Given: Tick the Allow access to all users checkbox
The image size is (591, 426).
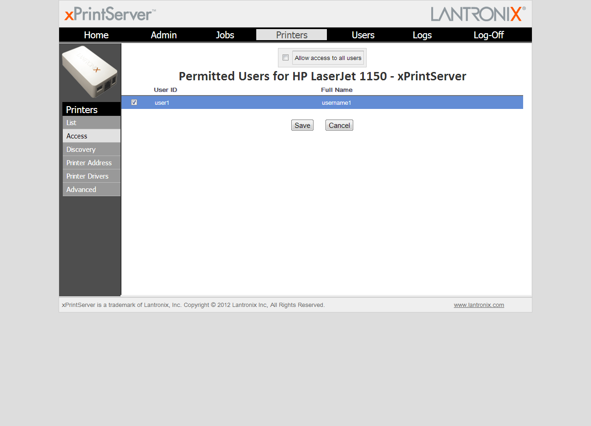Looking at the screenshot, I should [285, 58].
